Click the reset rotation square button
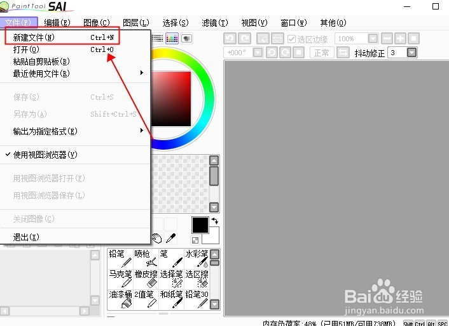Viewport: 449px width, 326px height. click(299, 53)
